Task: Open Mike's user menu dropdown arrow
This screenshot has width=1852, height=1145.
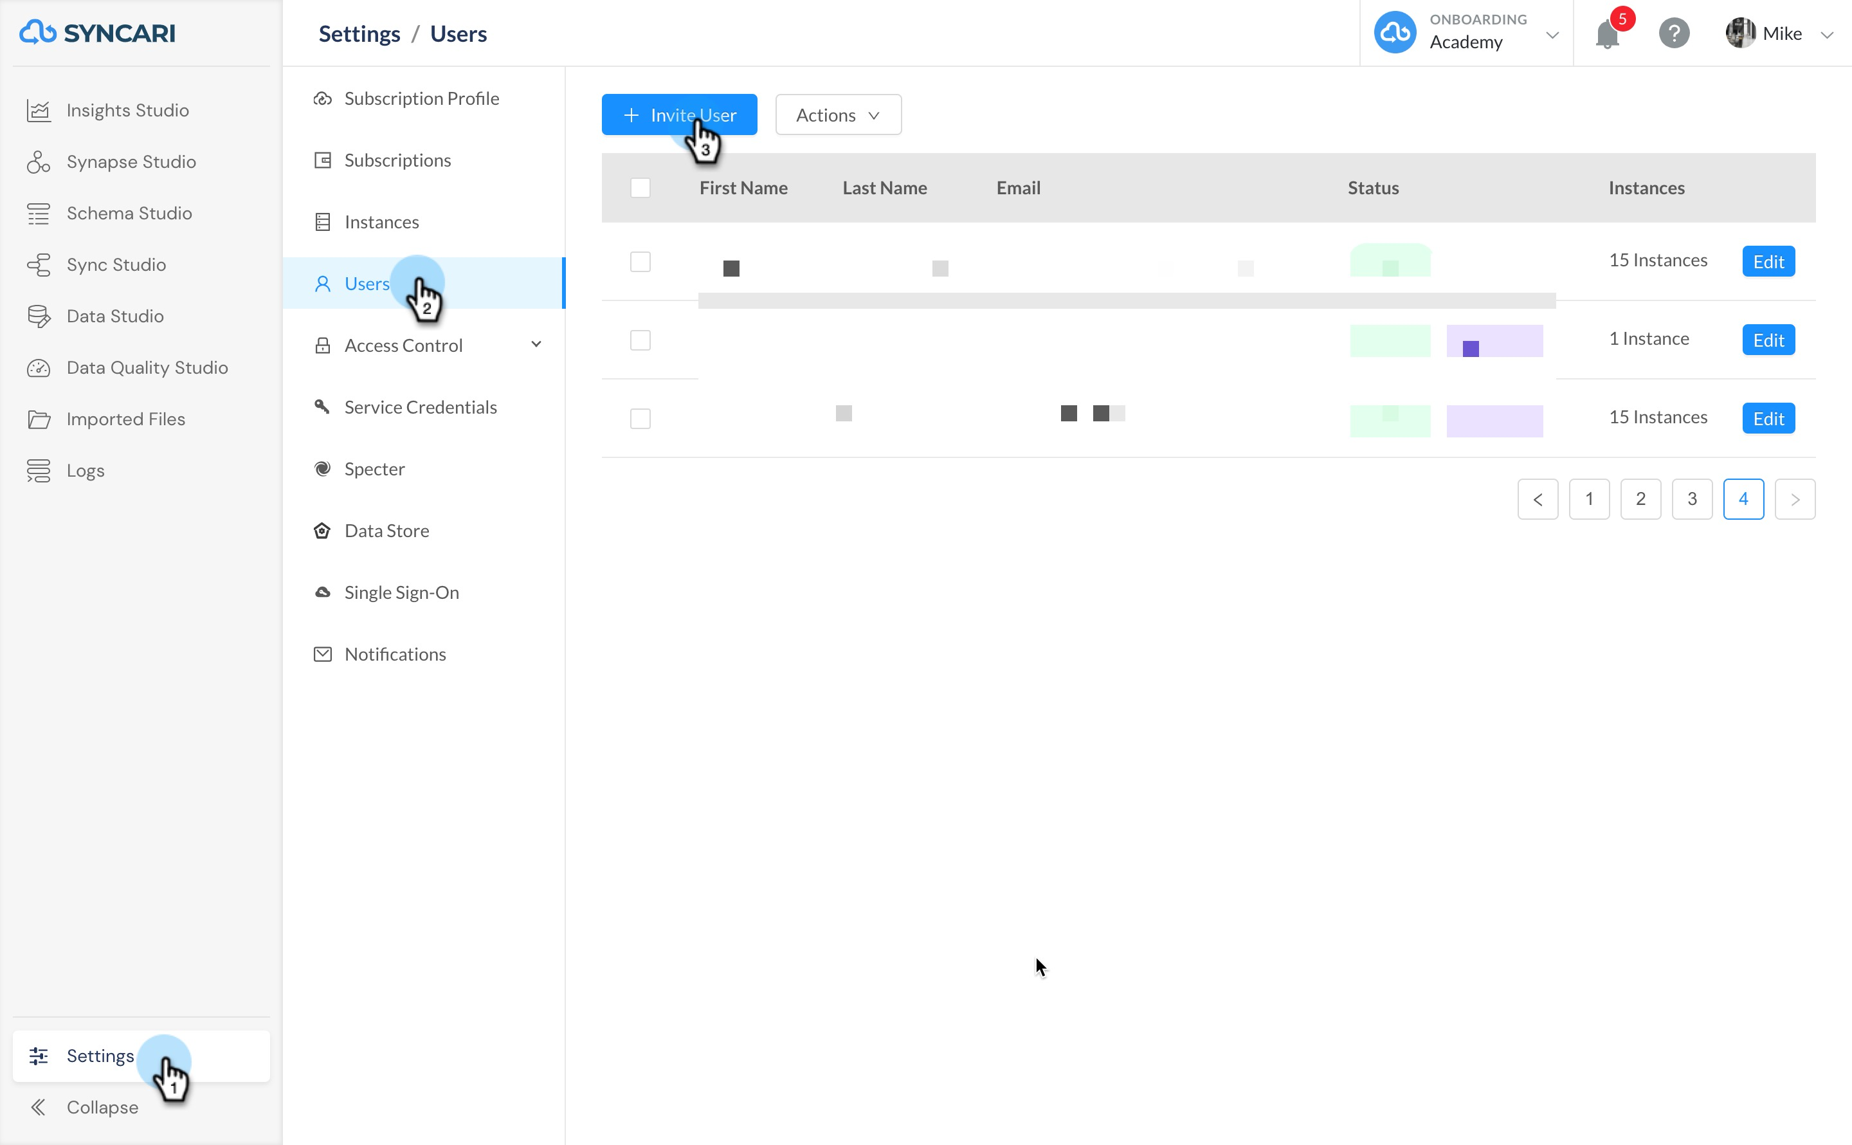Action: [1827, 35]
